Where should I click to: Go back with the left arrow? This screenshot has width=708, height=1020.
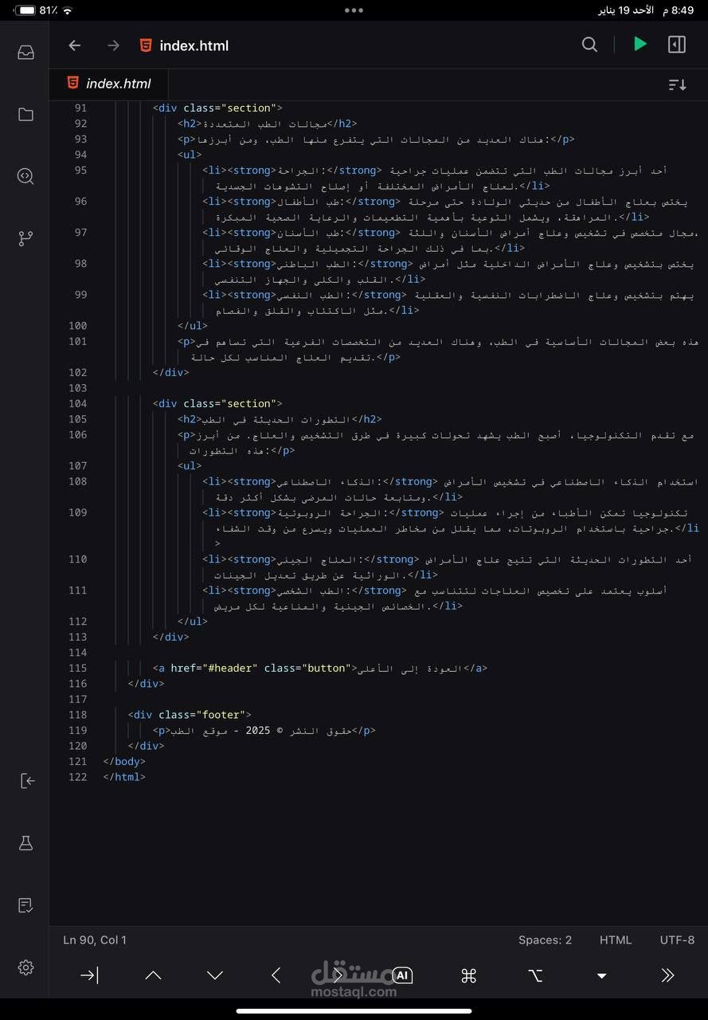pos(75,45)
